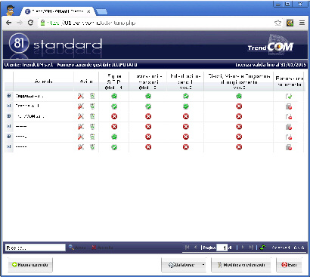
Task: Focus the search text field
Action: click(x=36, y=248)
